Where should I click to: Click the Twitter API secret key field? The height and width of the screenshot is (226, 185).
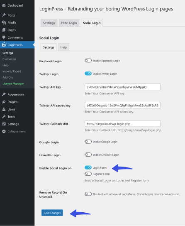122,105
